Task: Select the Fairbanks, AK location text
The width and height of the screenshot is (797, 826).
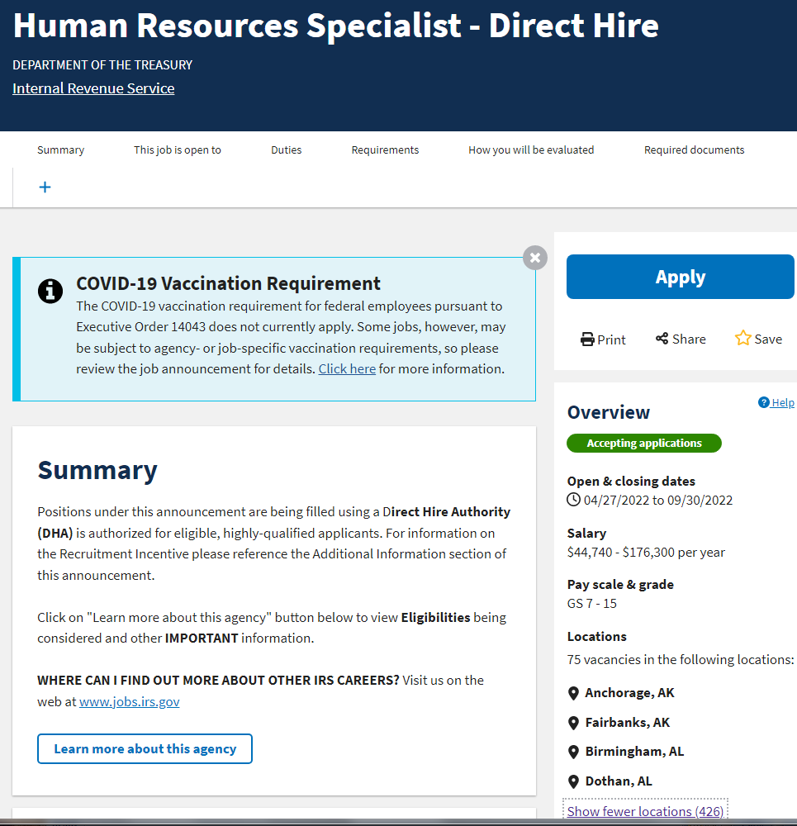Action: pyautogui.click(x=628, y=722)
